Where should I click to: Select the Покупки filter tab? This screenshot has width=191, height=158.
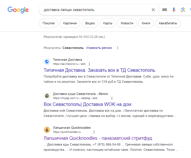click(x=49, y=23)
